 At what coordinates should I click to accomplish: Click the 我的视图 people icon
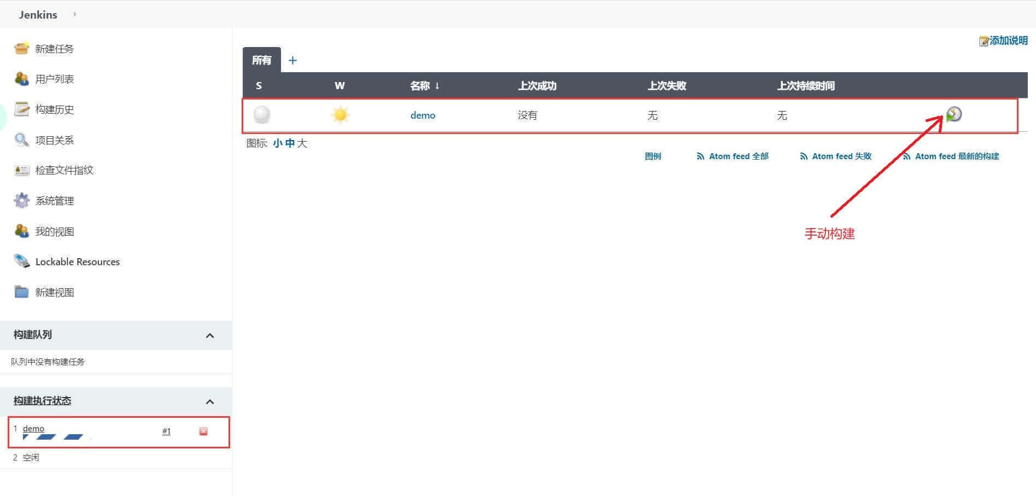(21, 231)
